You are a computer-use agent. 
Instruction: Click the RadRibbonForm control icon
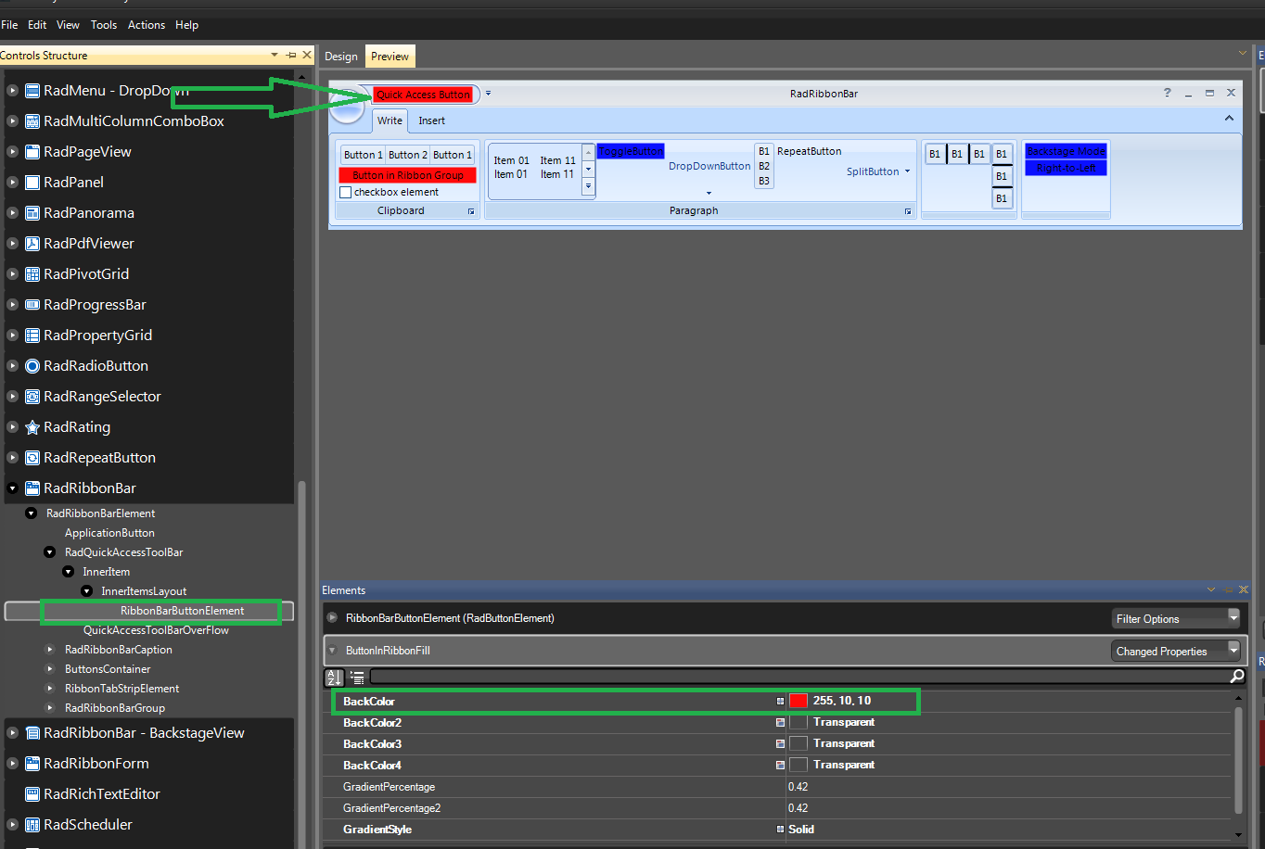[32, 764]
